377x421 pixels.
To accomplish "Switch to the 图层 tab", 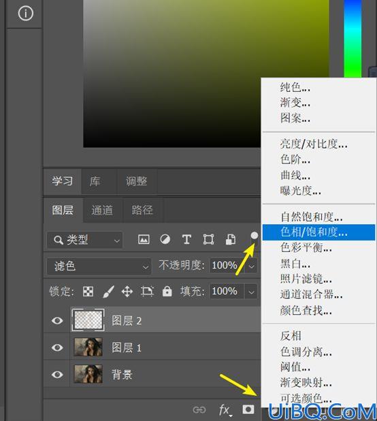I will tap(63, 210).
